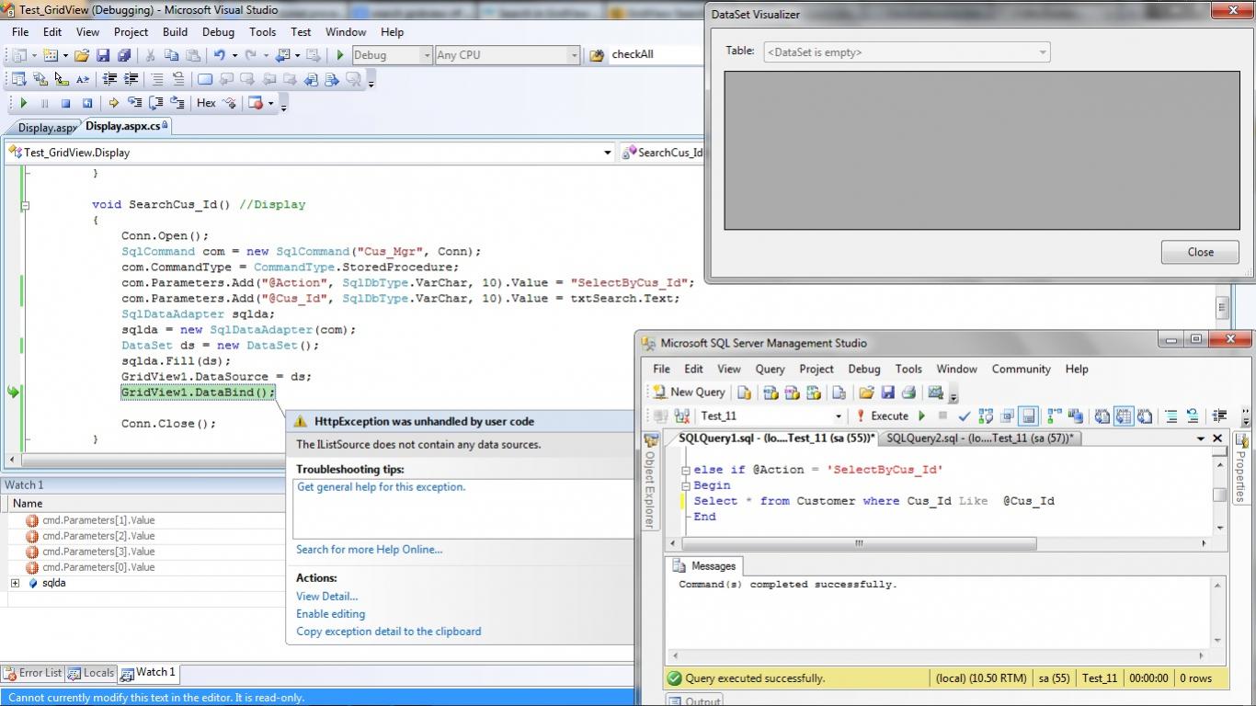Stop debugging with the blue square icon

point(66,103)
